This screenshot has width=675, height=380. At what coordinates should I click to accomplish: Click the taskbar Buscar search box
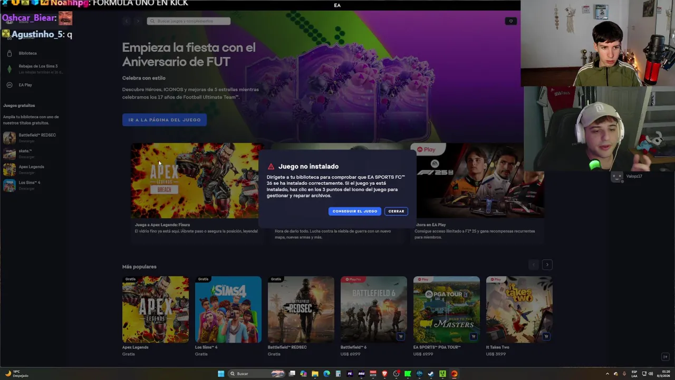pos(257,374)
